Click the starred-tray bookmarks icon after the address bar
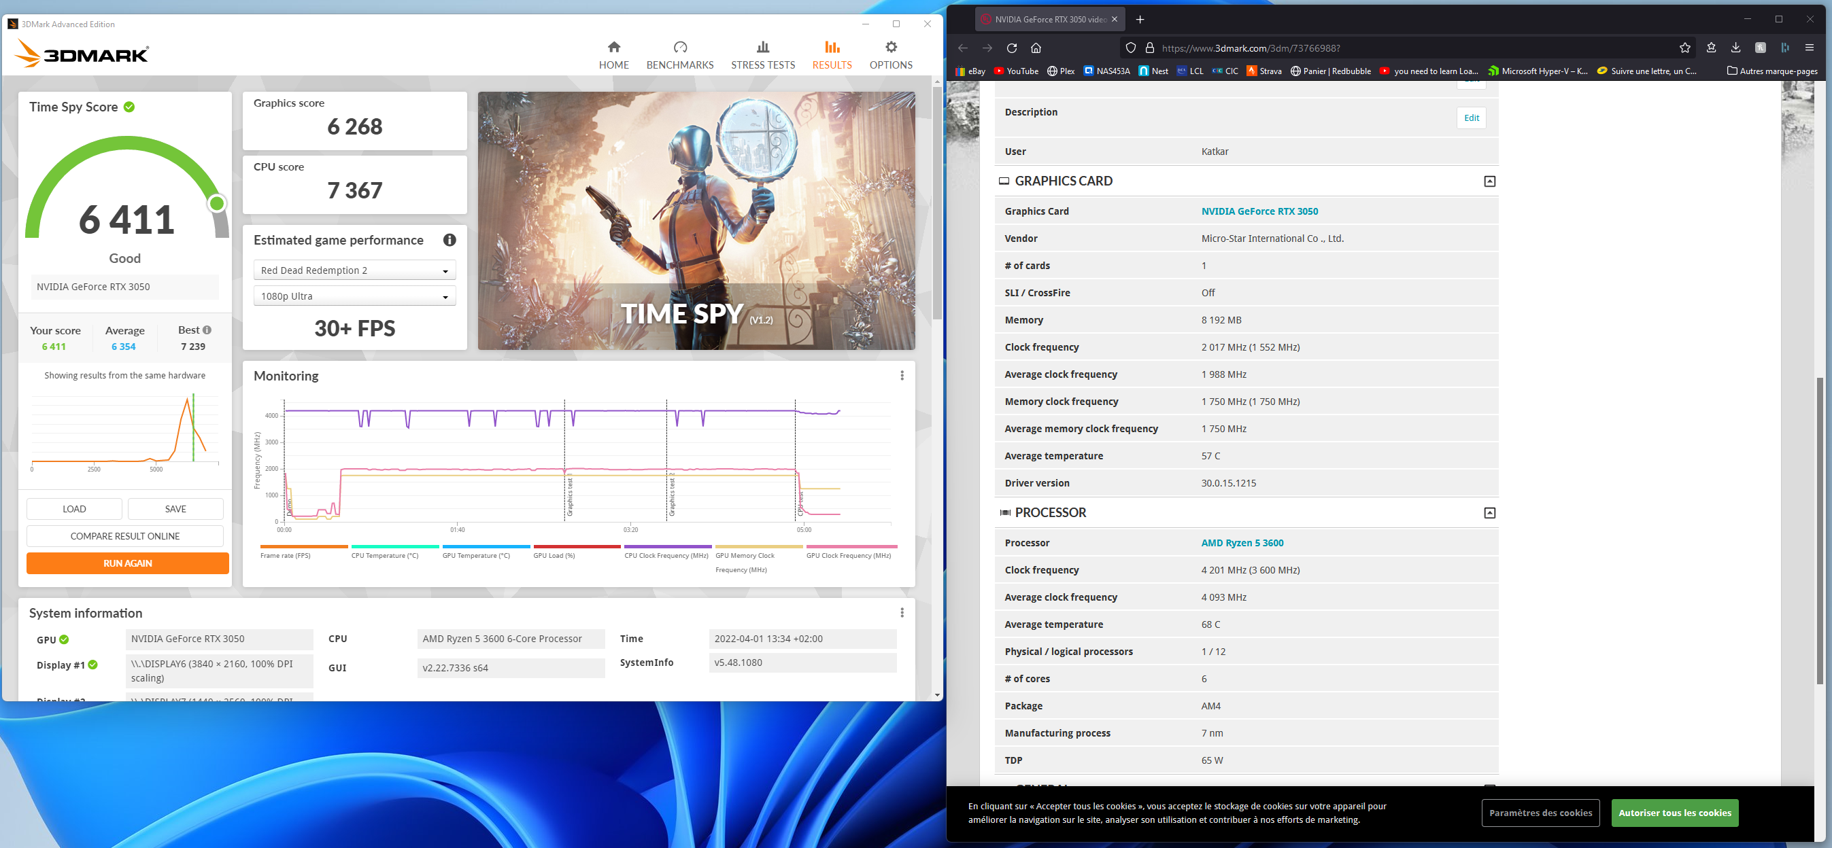 tap(1711, 48)
